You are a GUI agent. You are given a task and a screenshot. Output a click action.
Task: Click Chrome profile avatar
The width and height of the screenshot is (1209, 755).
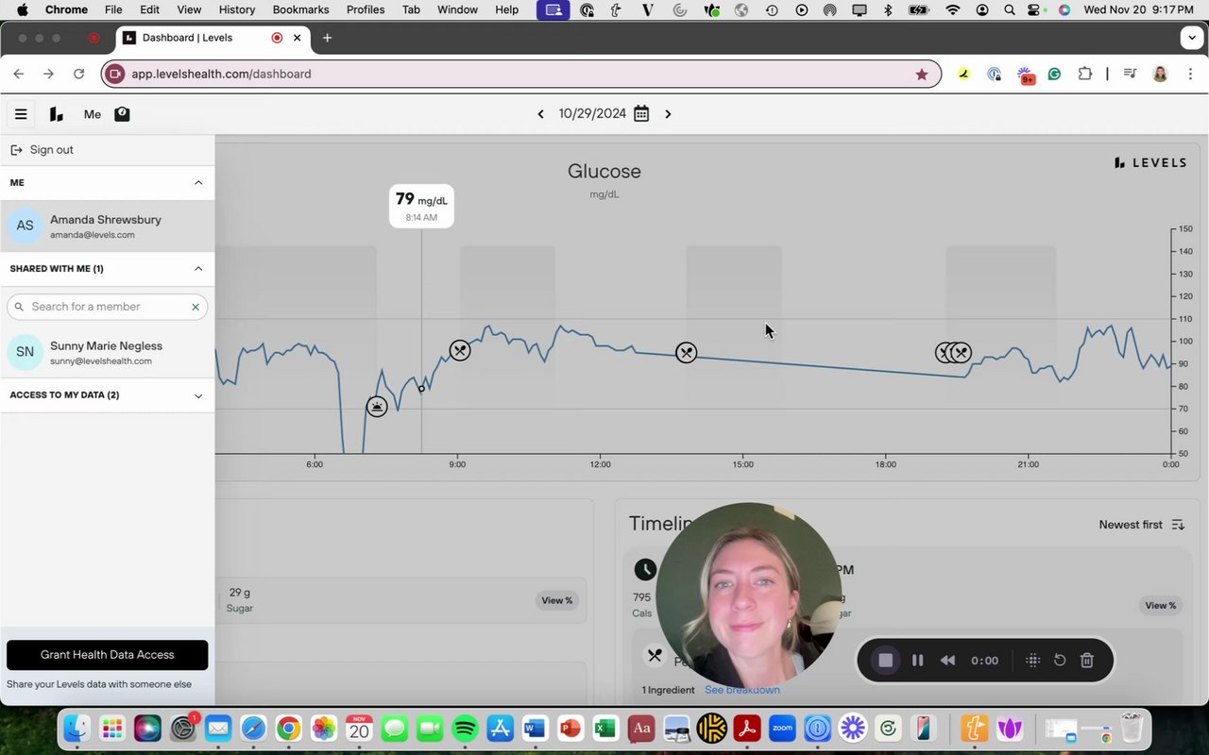point(1160,74)
